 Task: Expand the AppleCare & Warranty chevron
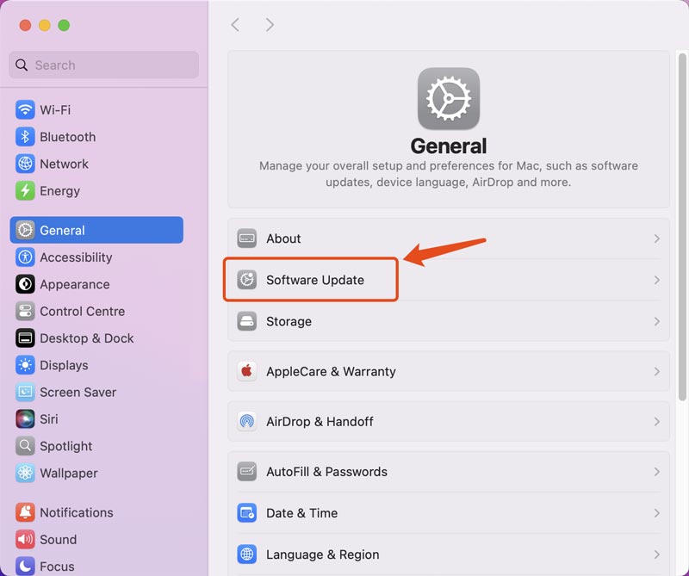tap(656, 371)
